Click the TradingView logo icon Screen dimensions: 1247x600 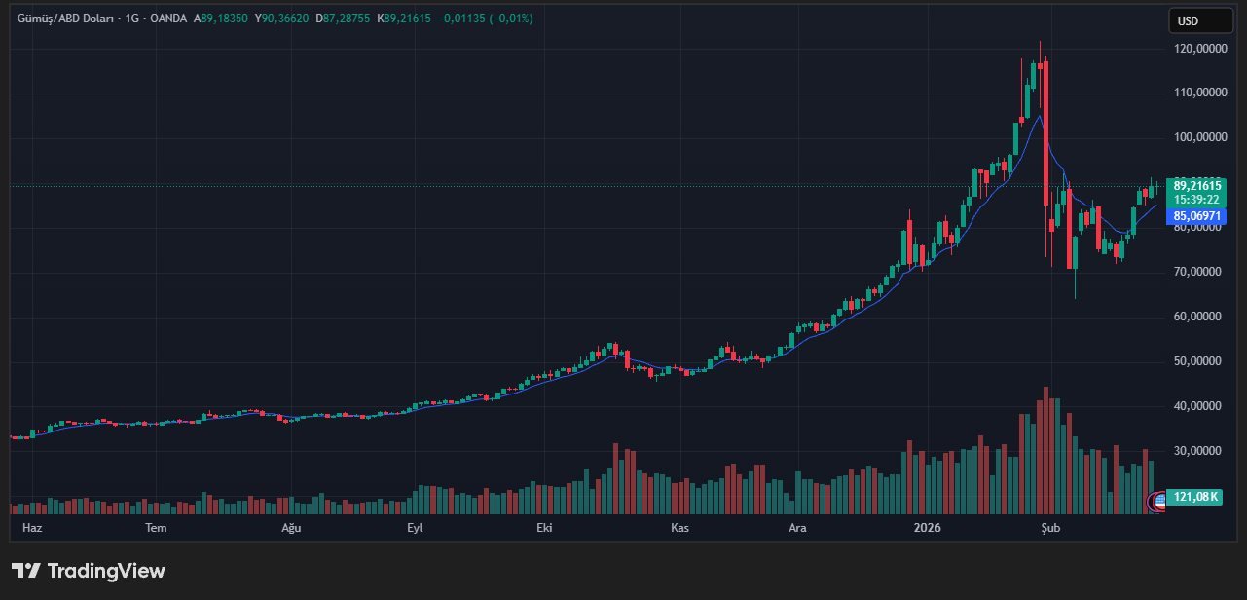pos(26,571)
